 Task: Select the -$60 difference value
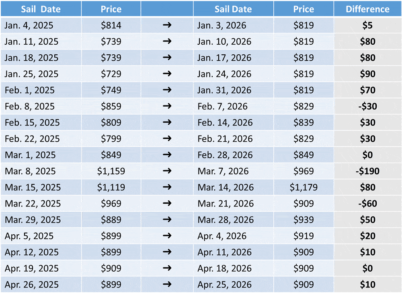point(368,204)
